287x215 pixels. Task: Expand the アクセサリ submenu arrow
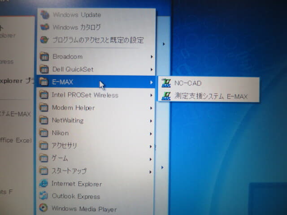[151, 146]
